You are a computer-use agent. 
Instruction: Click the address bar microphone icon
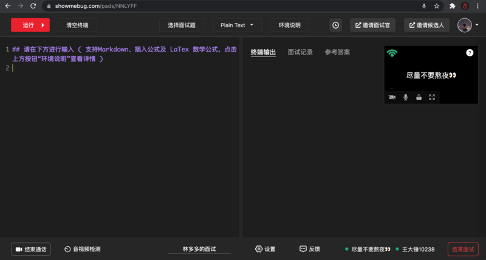coord(423,6)
